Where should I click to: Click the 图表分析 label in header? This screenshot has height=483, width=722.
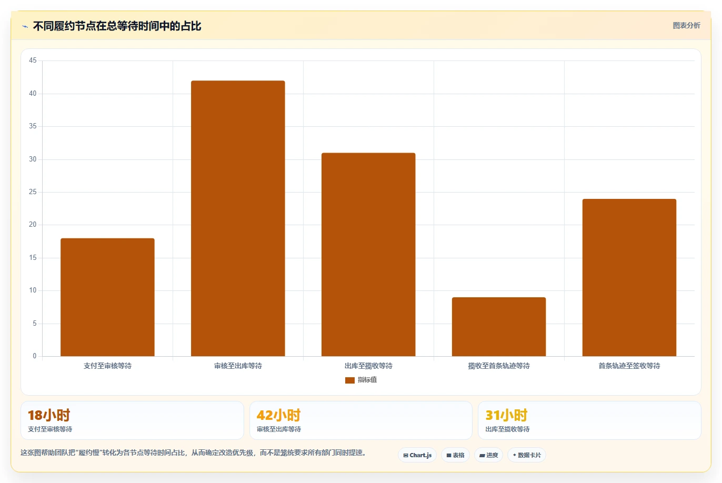[686, 25]
